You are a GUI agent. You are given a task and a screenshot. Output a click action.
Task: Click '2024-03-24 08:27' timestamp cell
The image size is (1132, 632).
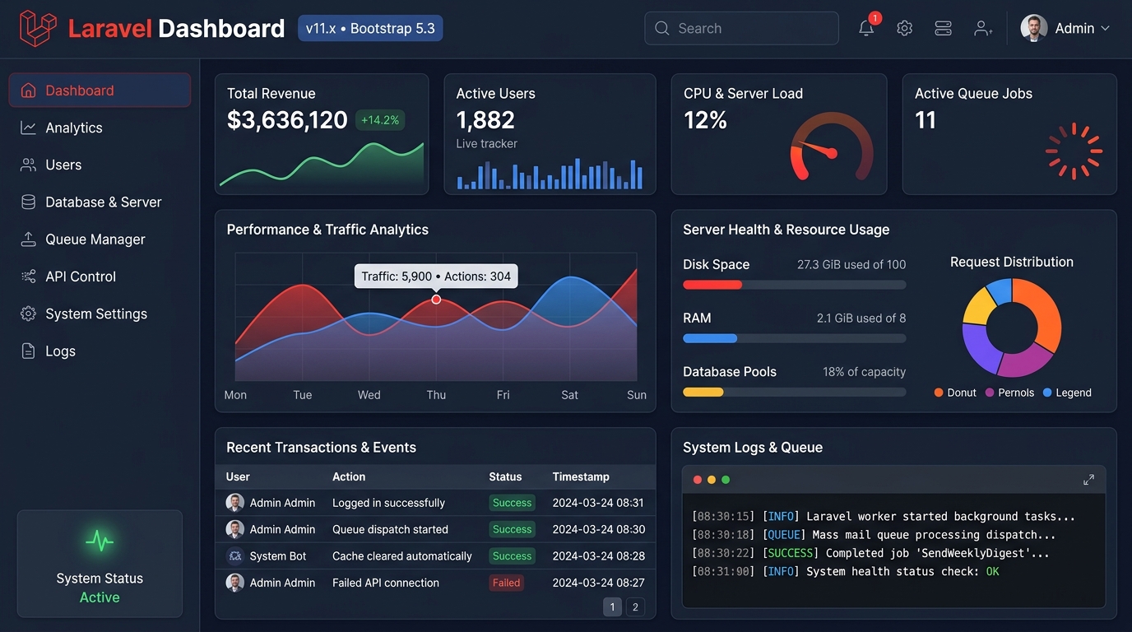(598, 583)
